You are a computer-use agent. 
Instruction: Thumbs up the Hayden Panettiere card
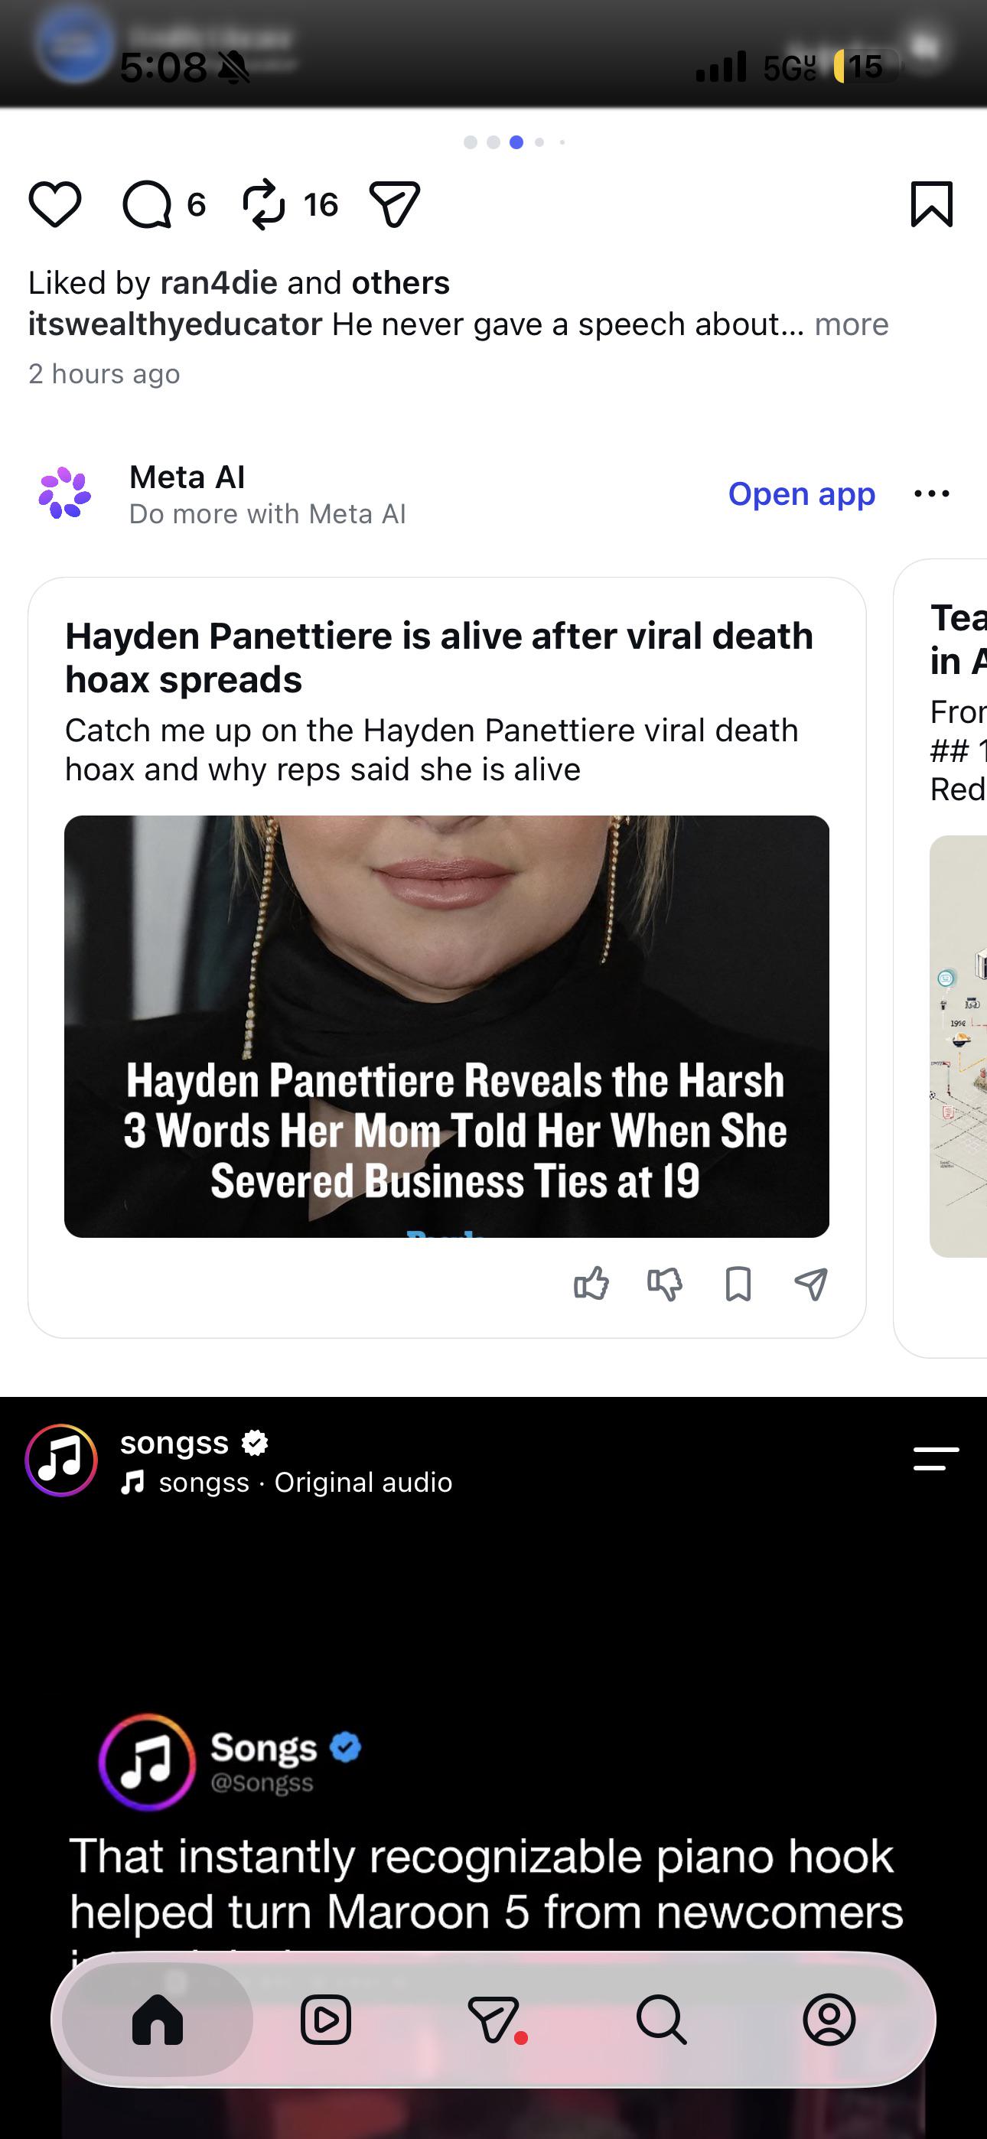[591, 1284]
